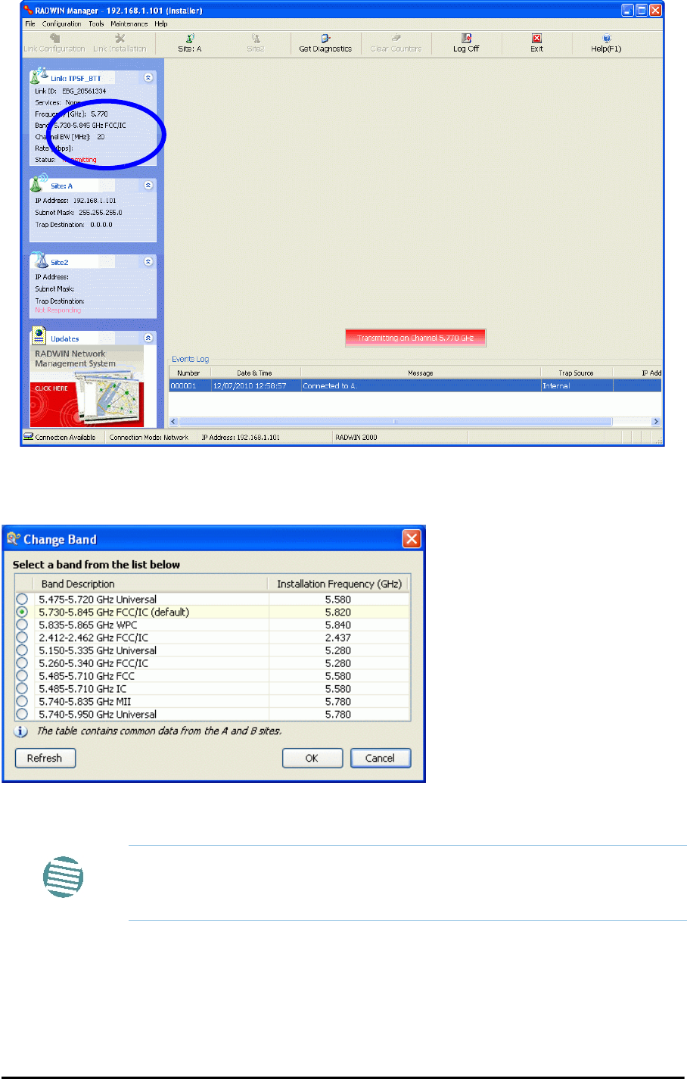Viewport: 687px width, 1091px height.
Task: Click Installation Frequency (GHz) column header
Action: pyautogui.click(x=339, y=584)
